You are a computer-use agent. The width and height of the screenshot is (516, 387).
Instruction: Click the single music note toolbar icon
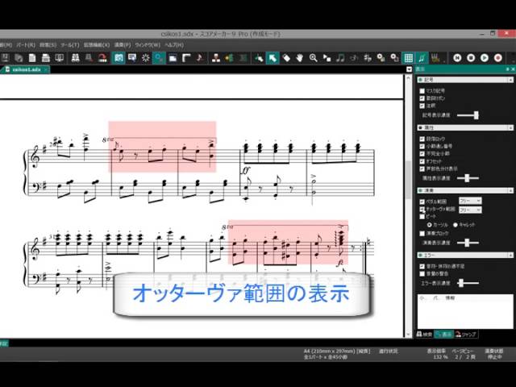[x=199, y=58]
